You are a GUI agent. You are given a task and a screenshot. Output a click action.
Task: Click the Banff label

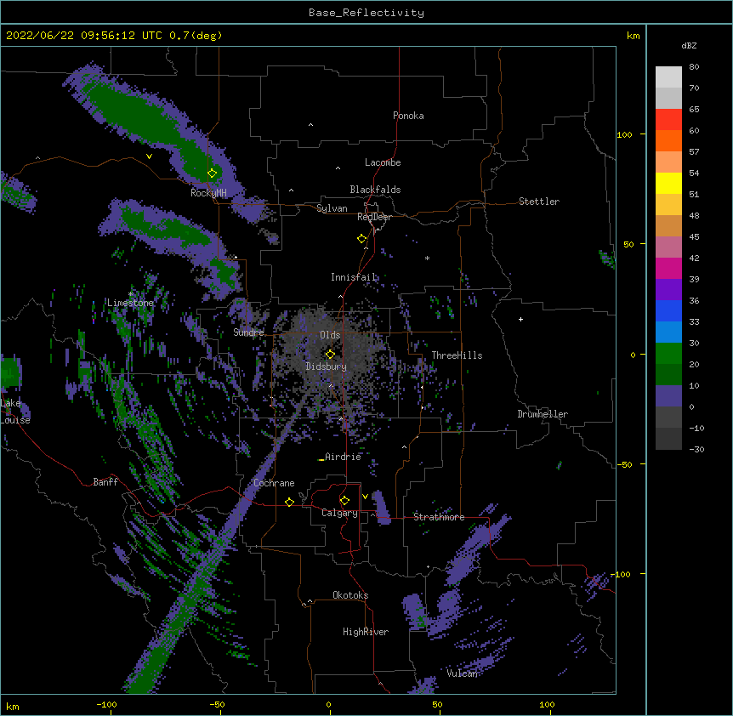click(x=105, y=482)
